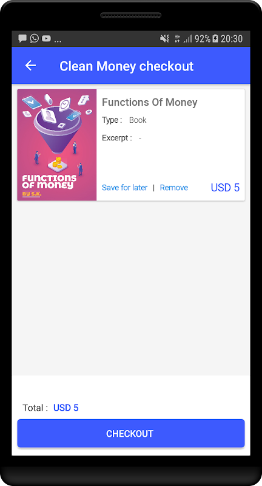
Task: Tap the 92% battery percentage
Action: tap(203, 39)
